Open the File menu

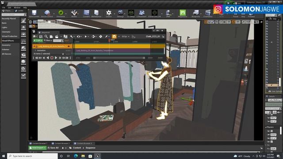tap(4, 8)
